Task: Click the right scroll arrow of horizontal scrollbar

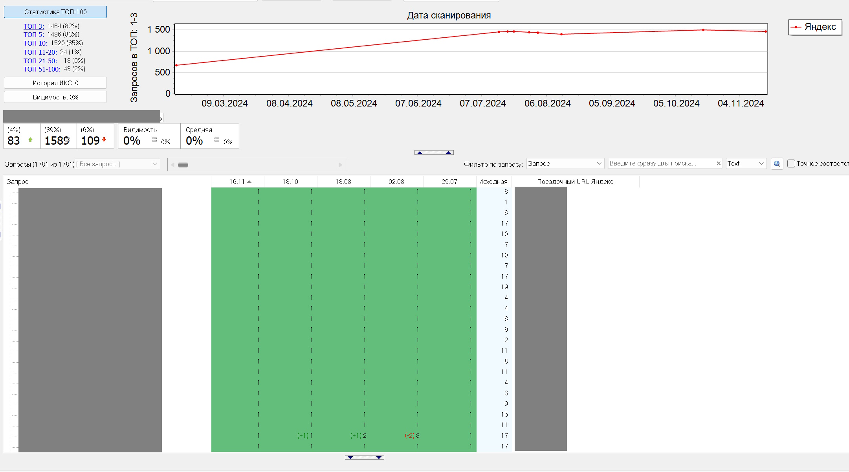Action: tap(340, 165)
